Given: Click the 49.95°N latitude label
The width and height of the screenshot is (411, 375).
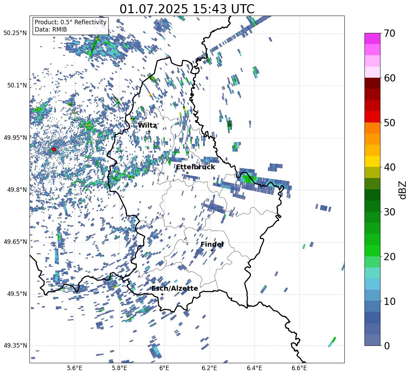Looking at the screenshot, I should (x=15, y=138).
